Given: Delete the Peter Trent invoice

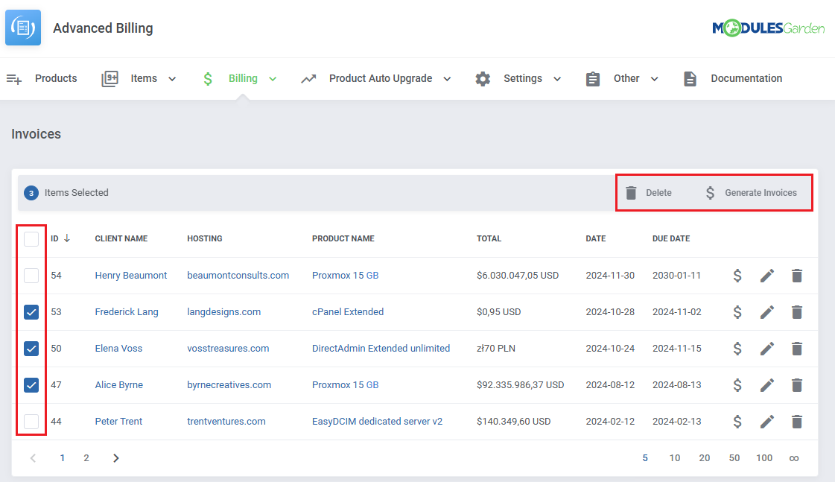Looking at the screenshot, I should click(x=797, y=421).
